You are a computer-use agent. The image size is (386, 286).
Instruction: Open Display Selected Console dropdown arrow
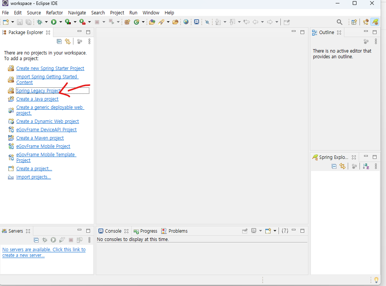[260, 231]
